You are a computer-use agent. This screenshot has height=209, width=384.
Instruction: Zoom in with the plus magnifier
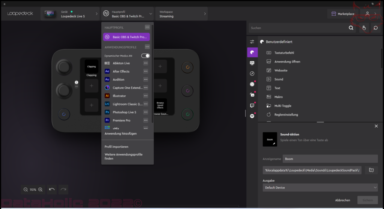[x=40, y=190]
